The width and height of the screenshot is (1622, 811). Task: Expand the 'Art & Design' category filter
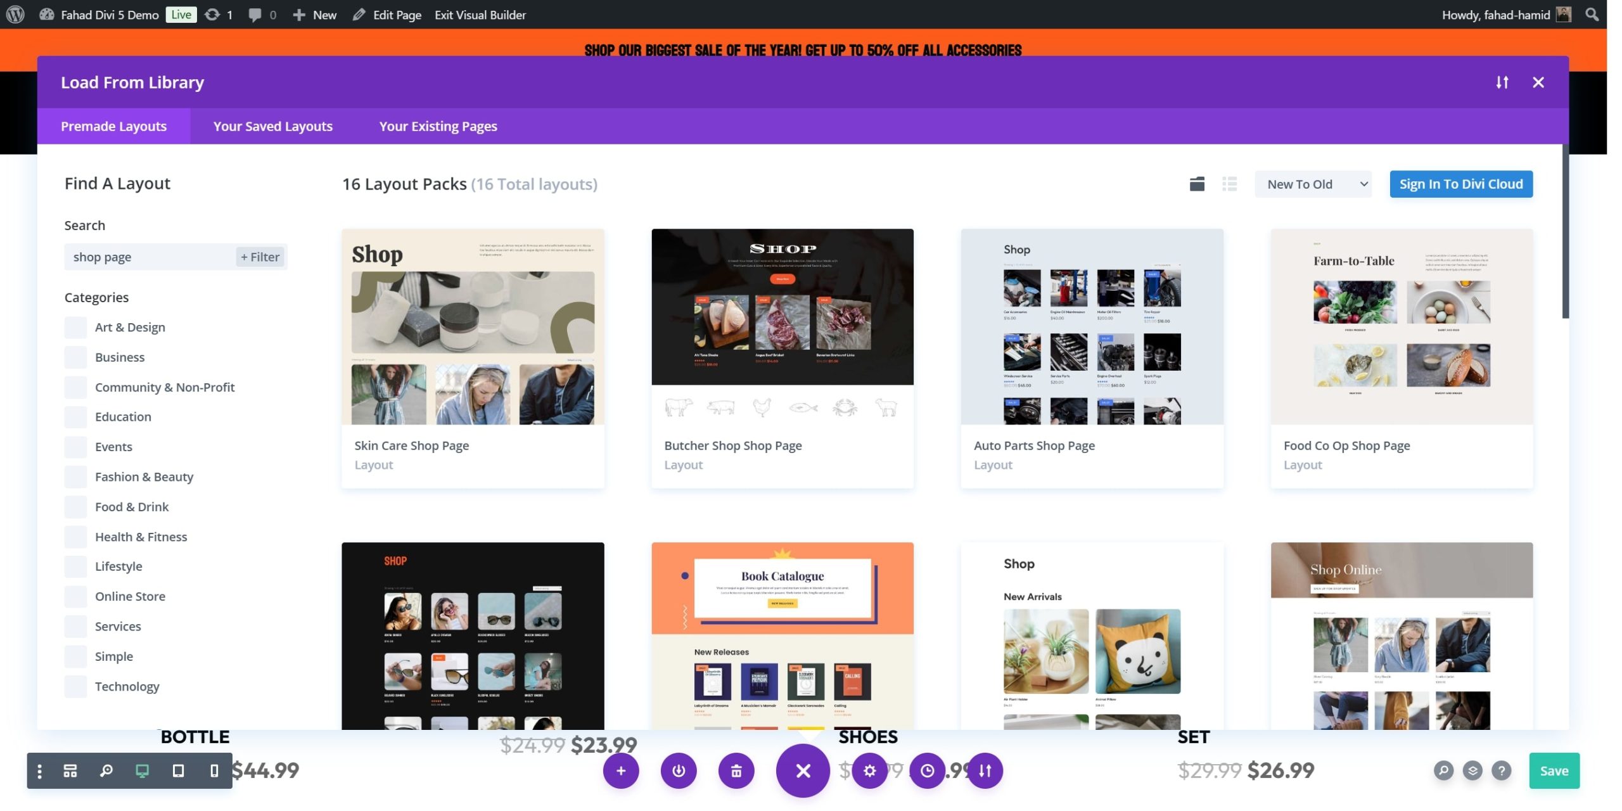[75, 327]
